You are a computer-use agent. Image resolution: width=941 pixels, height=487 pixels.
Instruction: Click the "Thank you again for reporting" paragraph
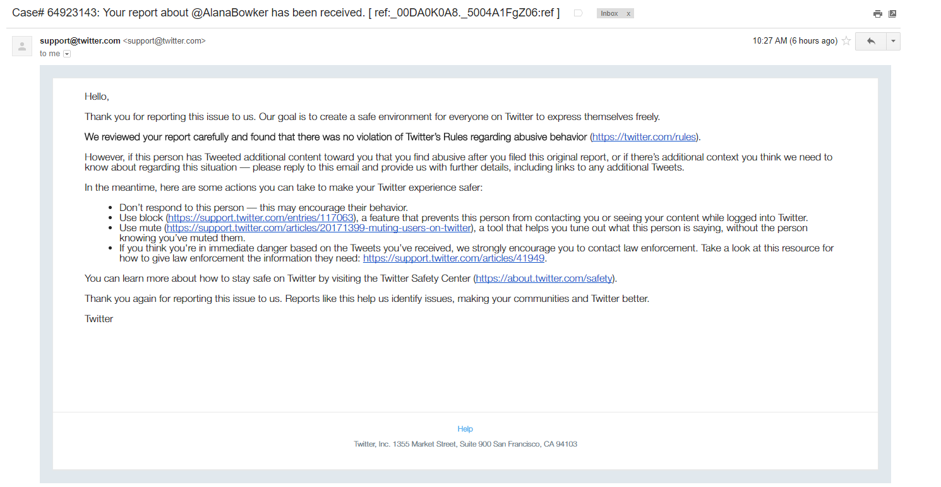[367, 299]
